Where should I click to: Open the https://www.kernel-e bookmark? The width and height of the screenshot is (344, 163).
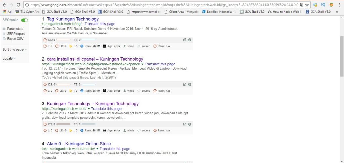pos(144,12)
